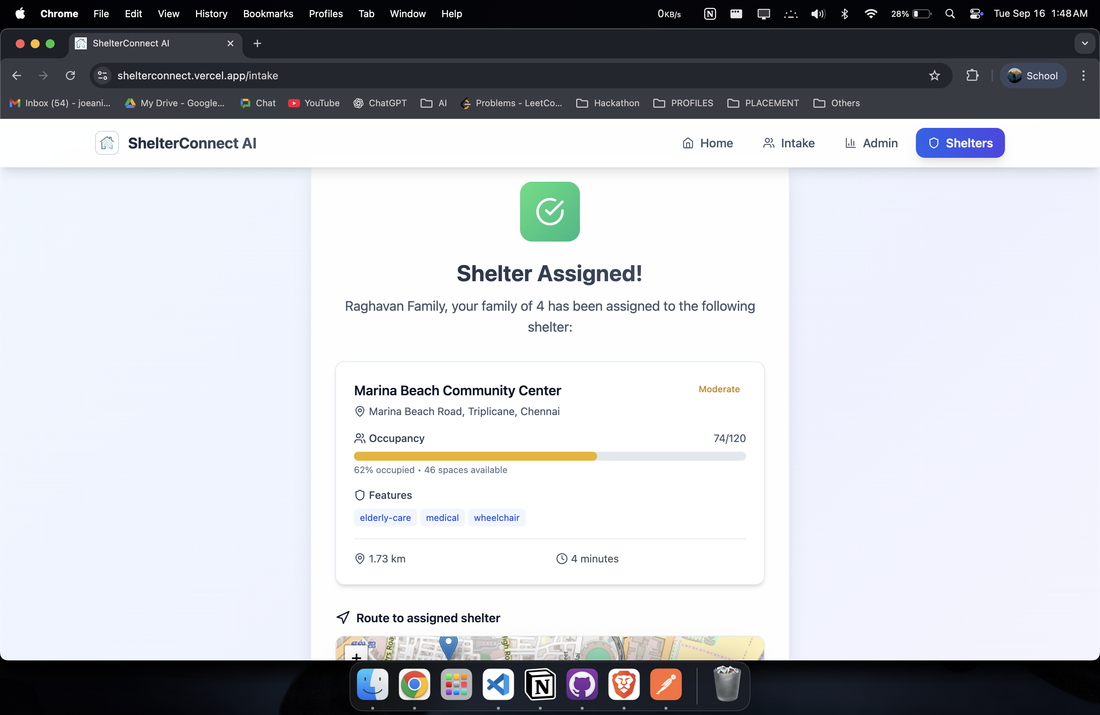Open Visual Studio Code from dock
Image resolution: width=1100 pixels, height=715 pixels.
(x=498, y=684)
